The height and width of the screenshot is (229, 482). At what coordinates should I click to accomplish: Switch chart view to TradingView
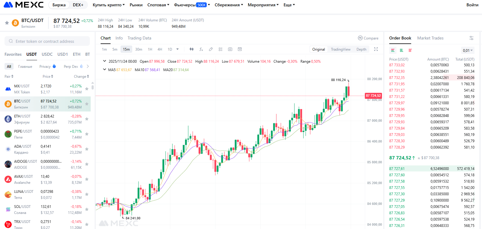click(x=340, y=49)
